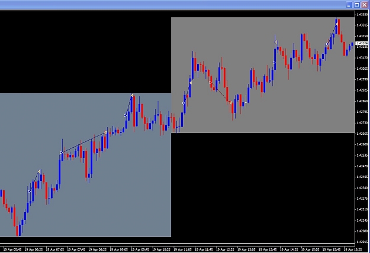The height and width of the screenshot is (253, 370).
Task: Click the 19 Apr 12:25 time label
Action: coord(225,249)
